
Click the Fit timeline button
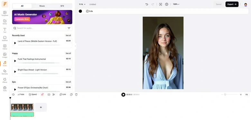coord(246,95)
